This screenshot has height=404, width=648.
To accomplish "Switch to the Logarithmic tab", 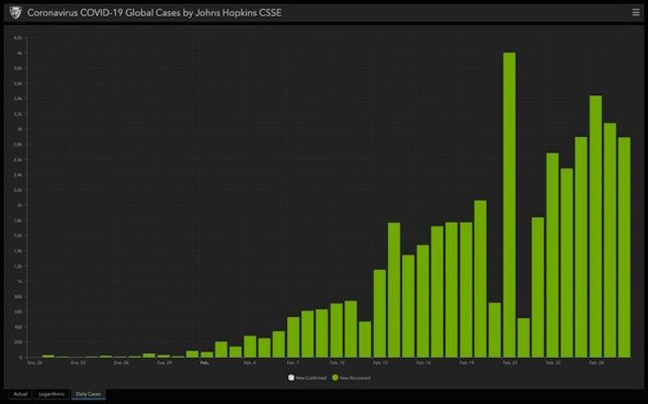I will click(x=53, y=394).
